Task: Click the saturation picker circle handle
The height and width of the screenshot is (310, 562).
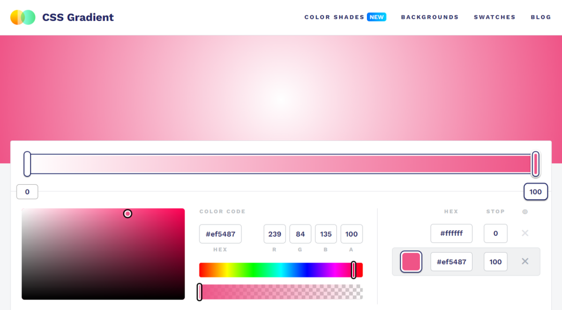Action: [127, 214]
